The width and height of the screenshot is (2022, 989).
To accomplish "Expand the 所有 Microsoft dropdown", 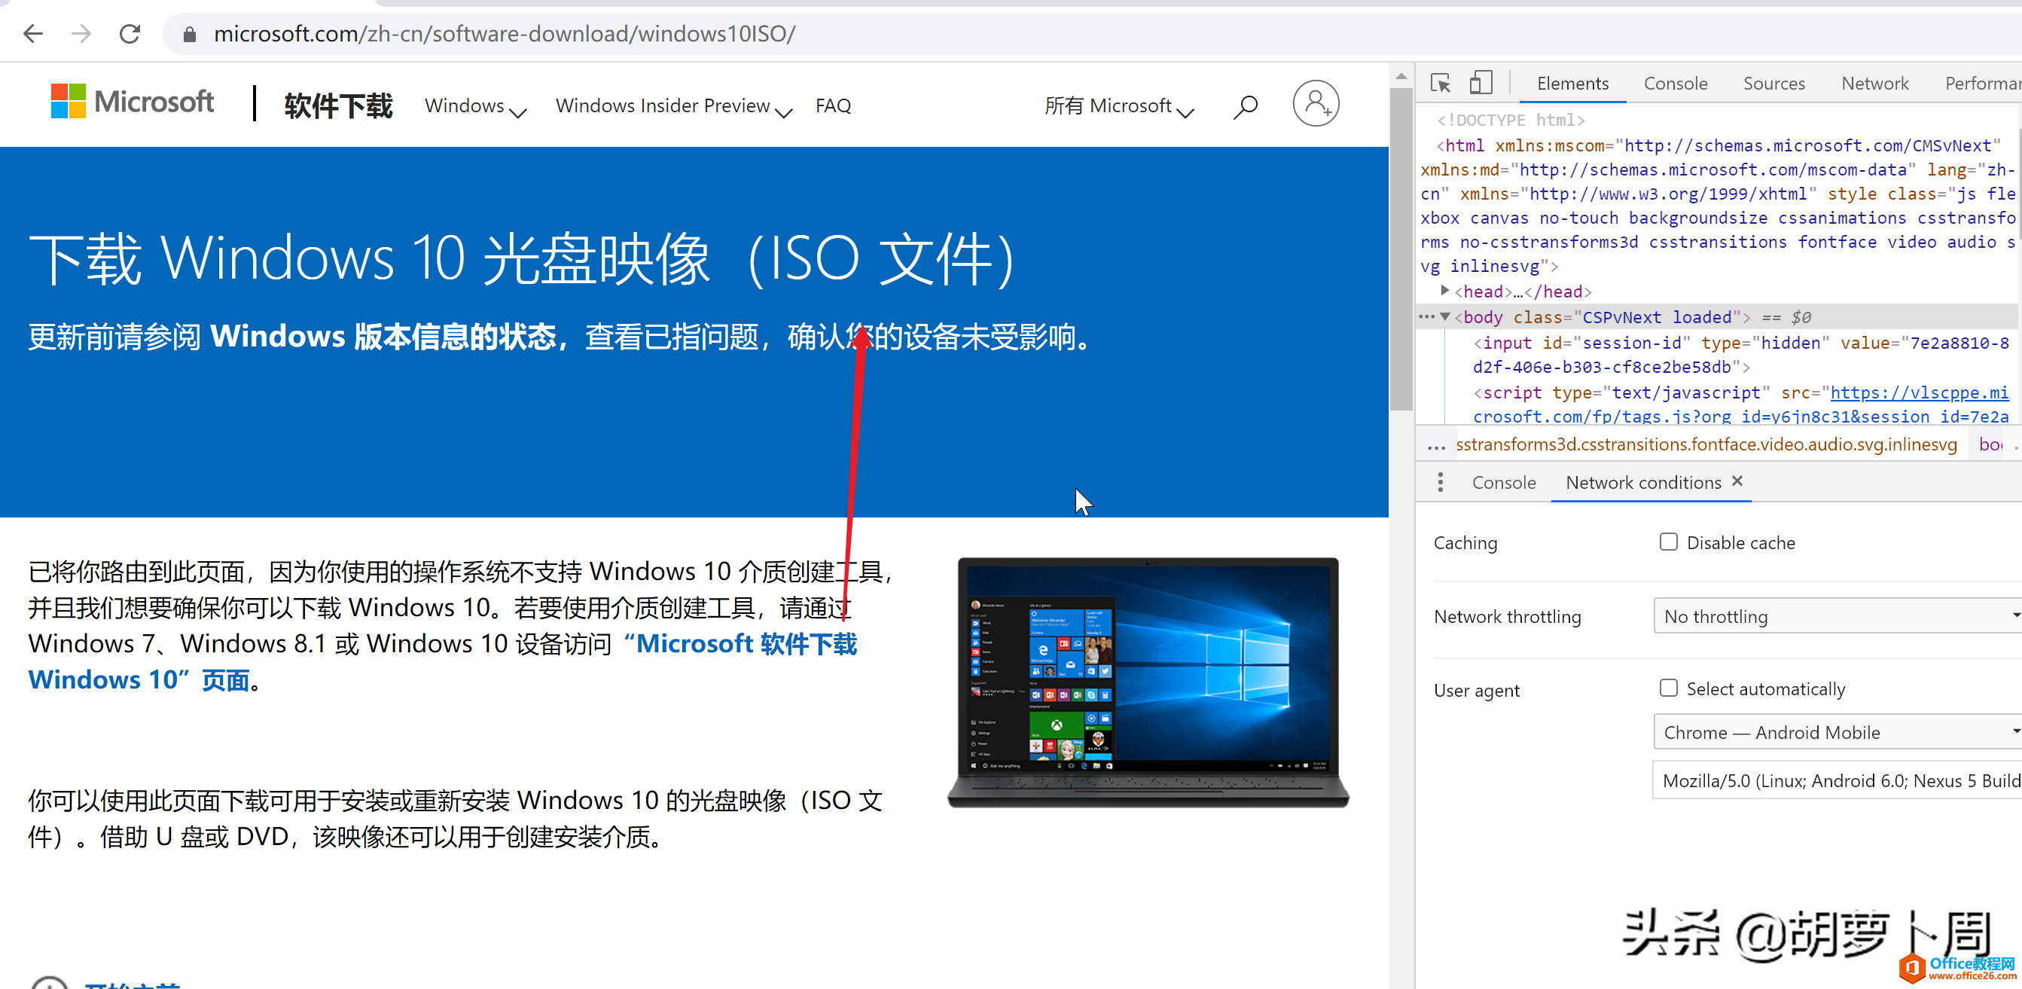I will coord(1118,106).
